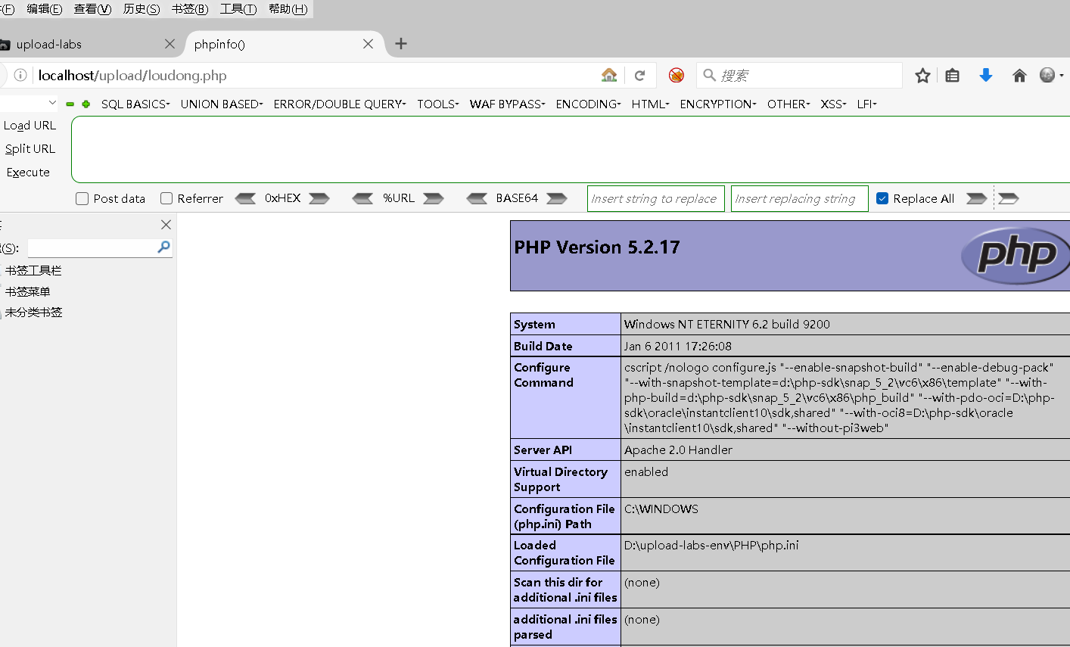Click the red blocked-script icon

(677, 75)
